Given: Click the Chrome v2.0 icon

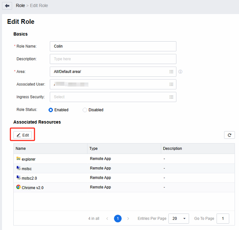Looking at the screenshot, I should pyautogui.click(x=18, y=187).
